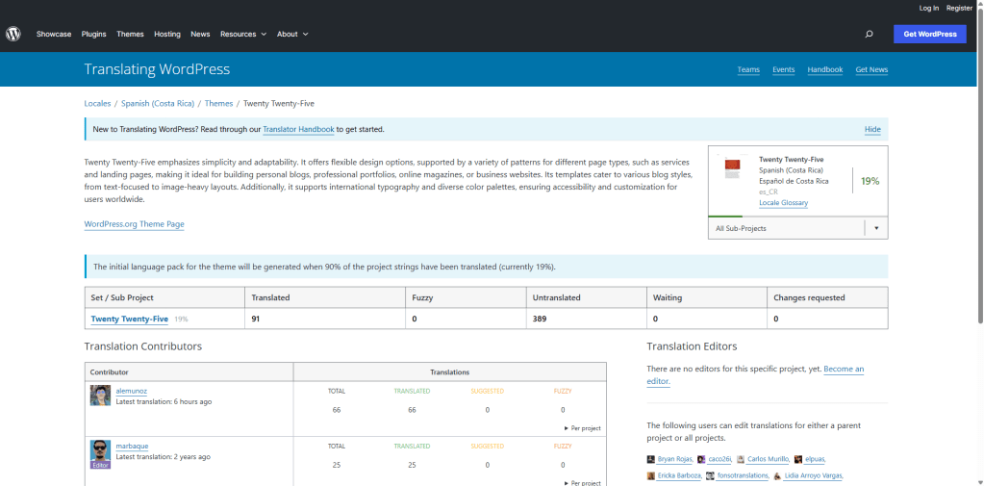Click the untranslated count 389
The width and height of the screenshot is (984, 486).
540,319
